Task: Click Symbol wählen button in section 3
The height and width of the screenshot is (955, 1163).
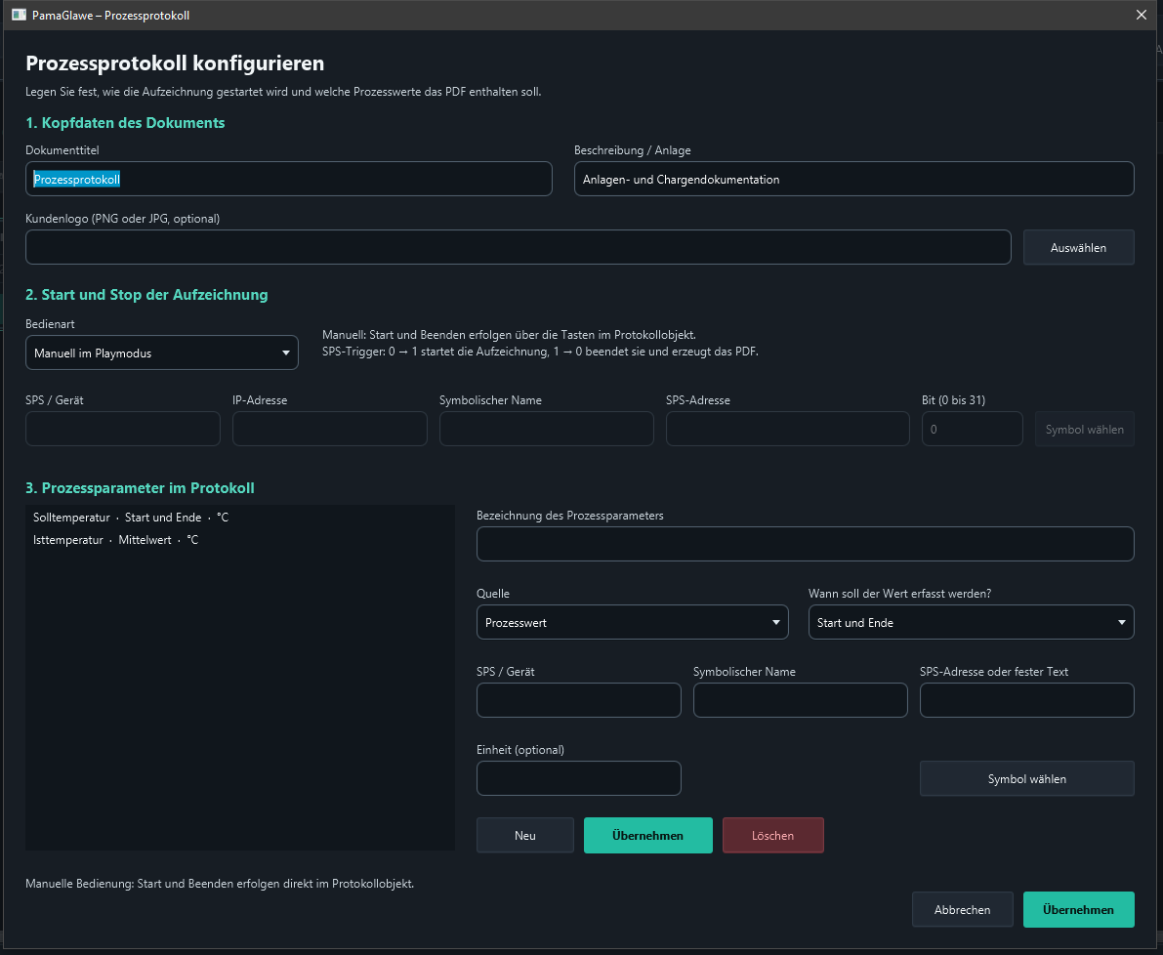Action: [x=1026, y=778]
